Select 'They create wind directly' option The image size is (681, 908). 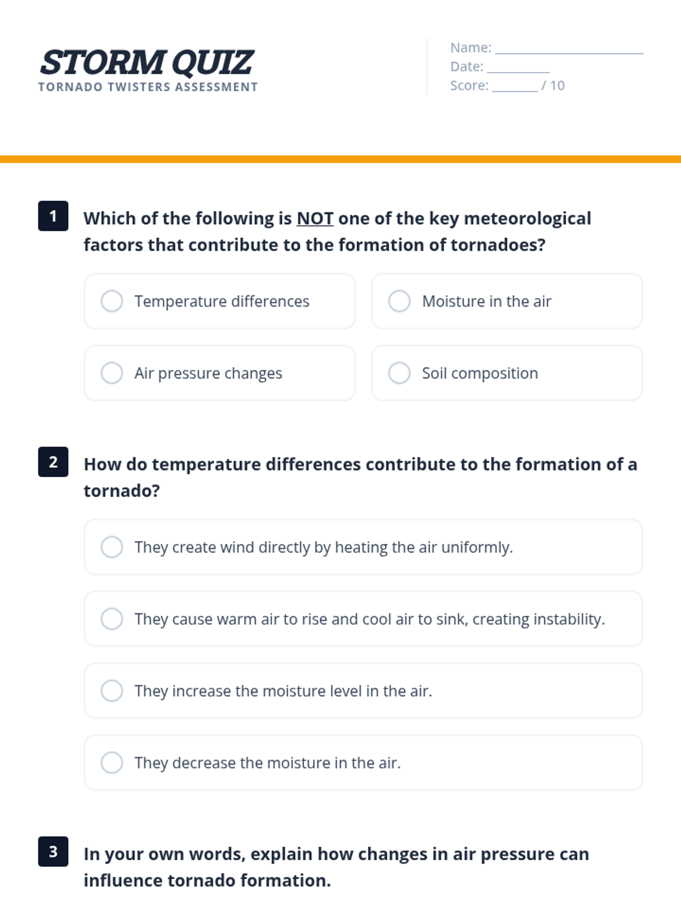[112, 547]
